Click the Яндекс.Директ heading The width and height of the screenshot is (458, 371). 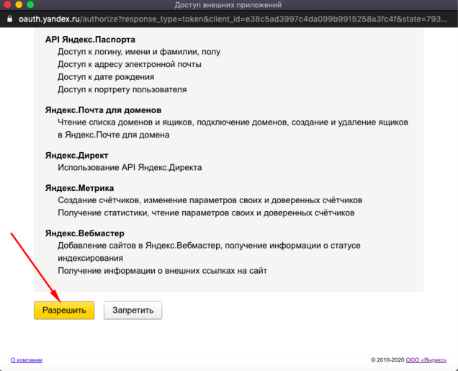coord(76,156)
